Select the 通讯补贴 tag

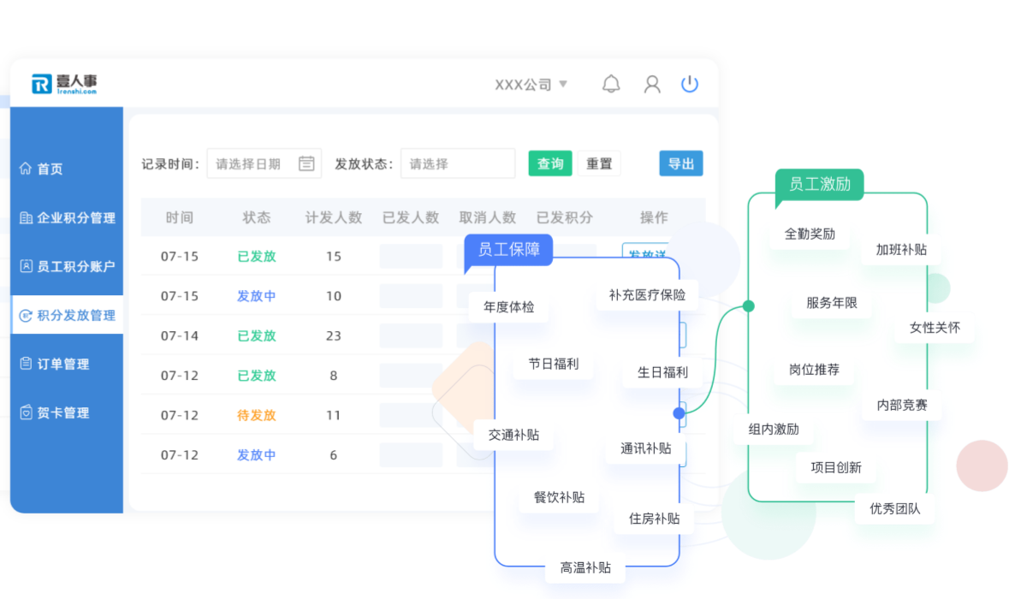click(645, 448)
